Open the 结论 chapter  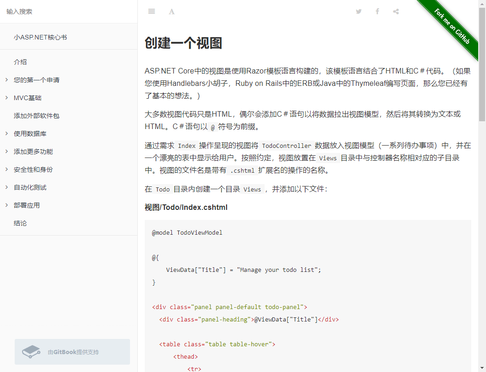(20, 223)
